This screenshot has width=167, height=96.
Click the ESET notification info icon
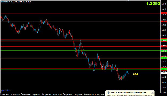click(108, 93)
